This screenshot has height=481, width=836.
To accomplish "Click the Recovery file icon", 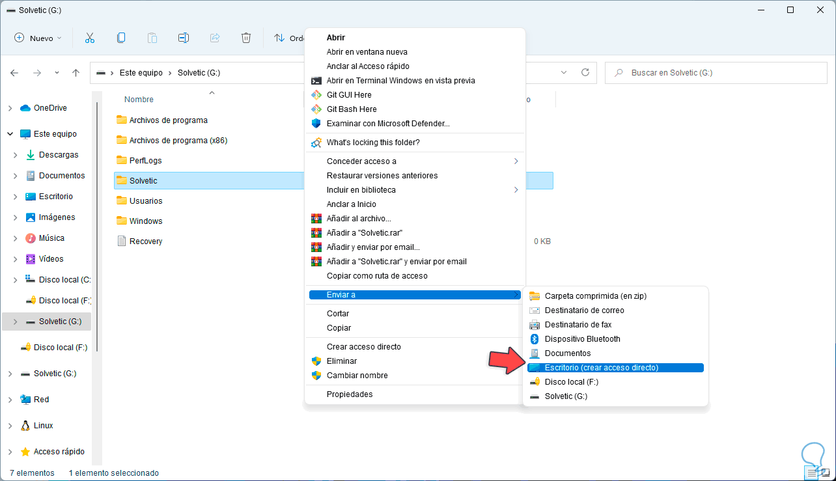I will coord(121,241).
